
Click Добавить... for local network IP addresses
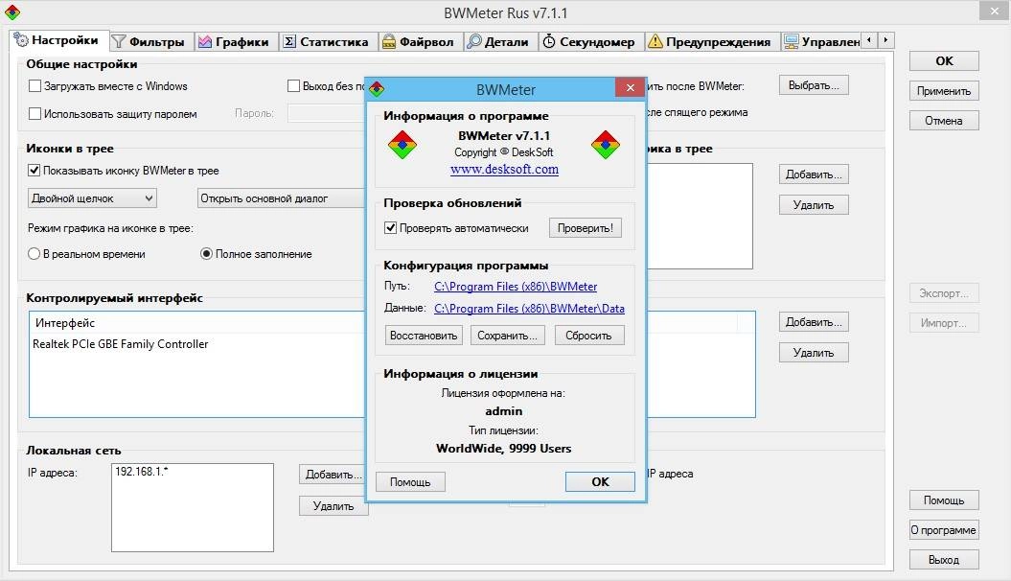[x=333, y=475]
